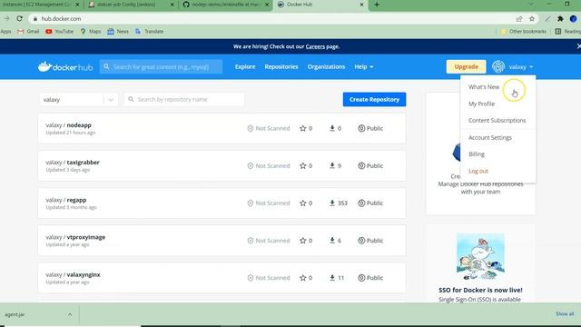Image resolution: width=581 pixels, height=327 pixels.
Task: Open the Other bookmarks folder
Action: (x=523, y=32)
